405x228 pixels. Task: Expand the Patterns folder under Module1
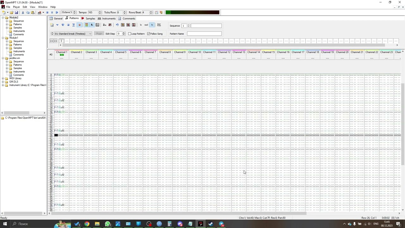(x=7, y=45)
